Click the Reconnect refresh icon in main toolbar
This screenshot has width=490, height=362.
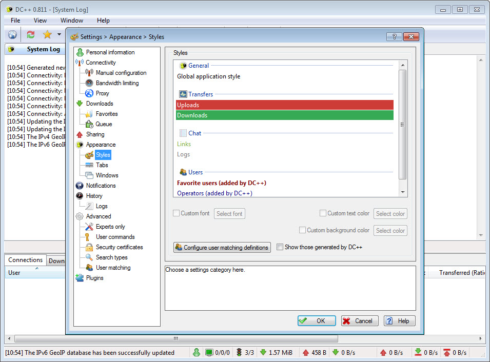pos(31,34)
